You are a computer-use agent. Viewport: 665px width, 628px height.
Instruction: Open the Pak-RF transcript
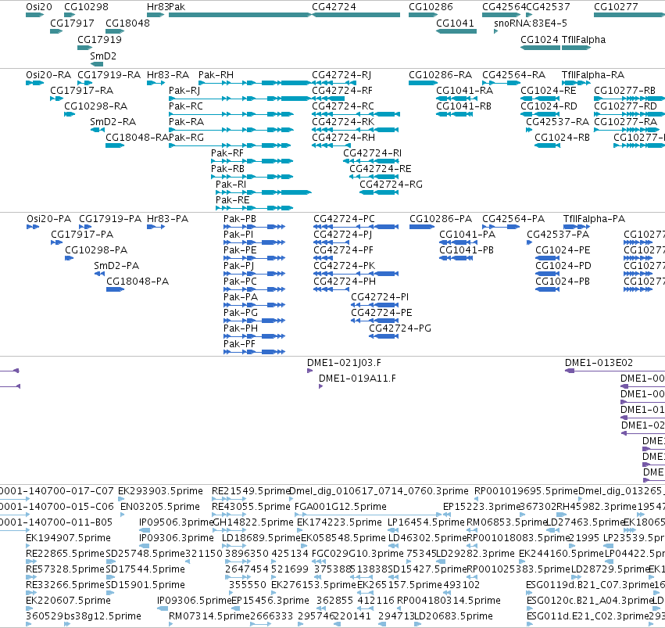point(252,161)
